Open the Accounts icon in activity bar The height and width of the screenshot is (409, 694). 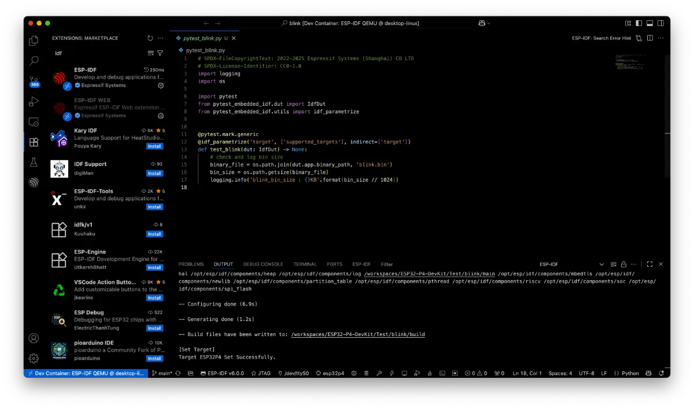pos(34,338)
